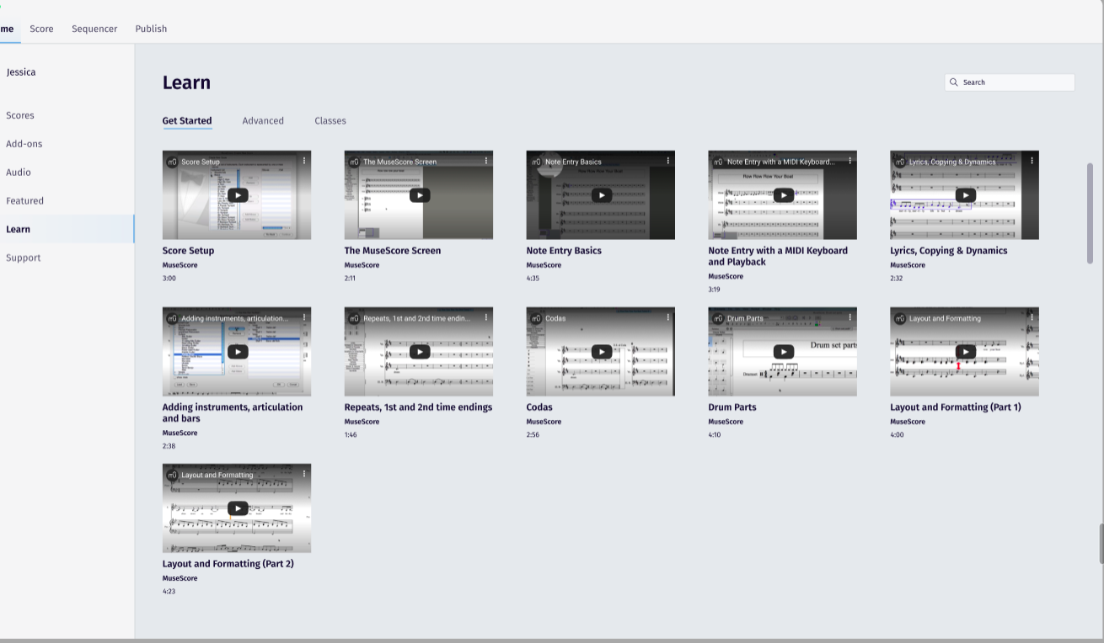Play the "Repeats, 1st and 2nd time endings" video

coord(419,351)
